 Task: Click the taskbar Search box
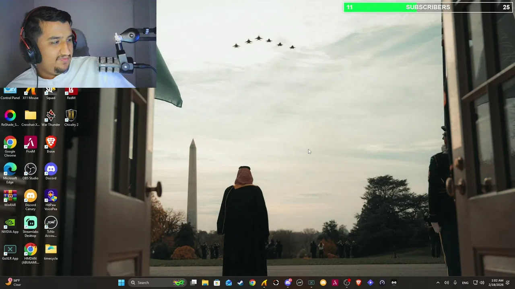coord(158,283)
